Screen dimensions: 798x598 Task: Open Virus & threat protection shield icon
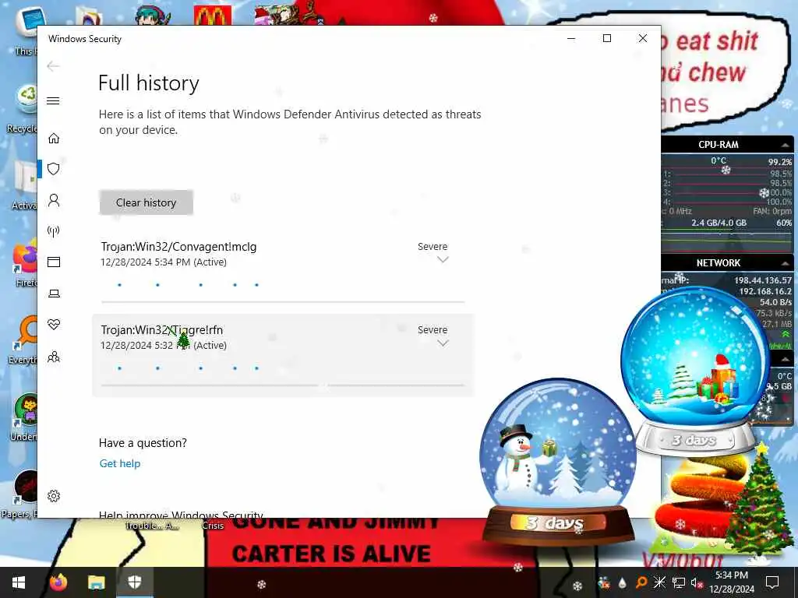[x=54, y=169]
